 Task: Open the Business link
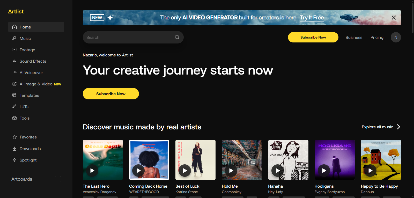(x=354, y=37)
